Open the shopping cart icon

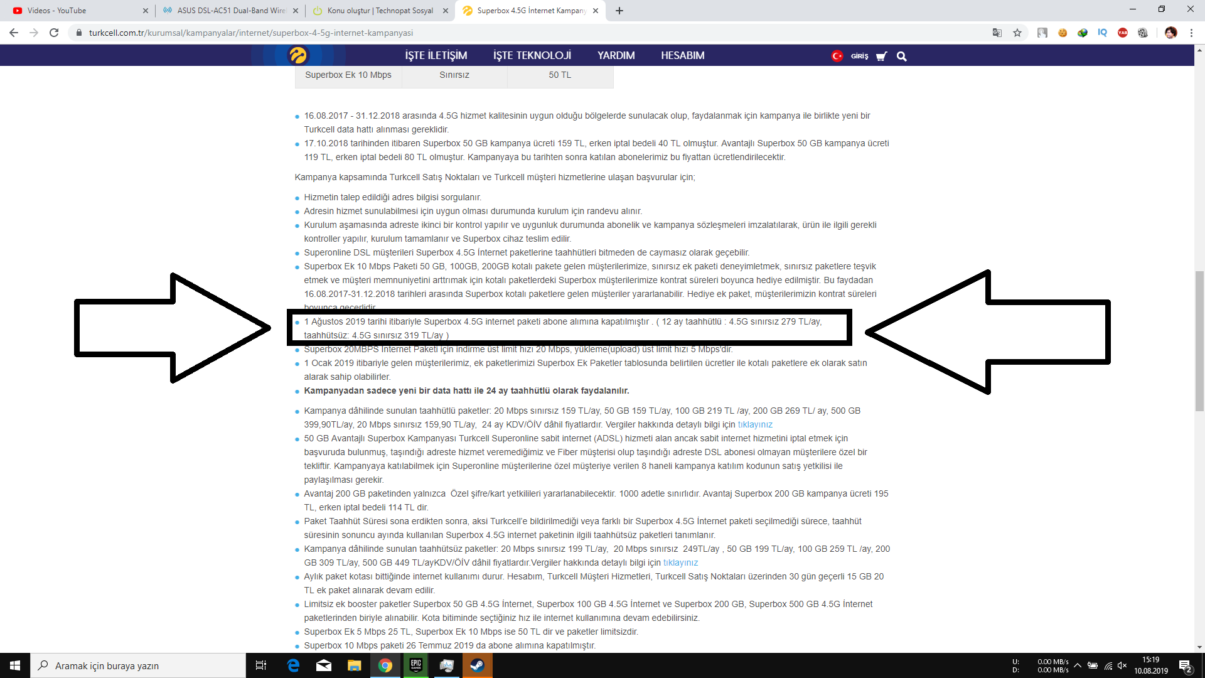(881, 56)
